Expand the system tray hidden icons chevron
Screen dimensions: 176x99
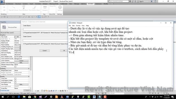[x=150, y=97]
